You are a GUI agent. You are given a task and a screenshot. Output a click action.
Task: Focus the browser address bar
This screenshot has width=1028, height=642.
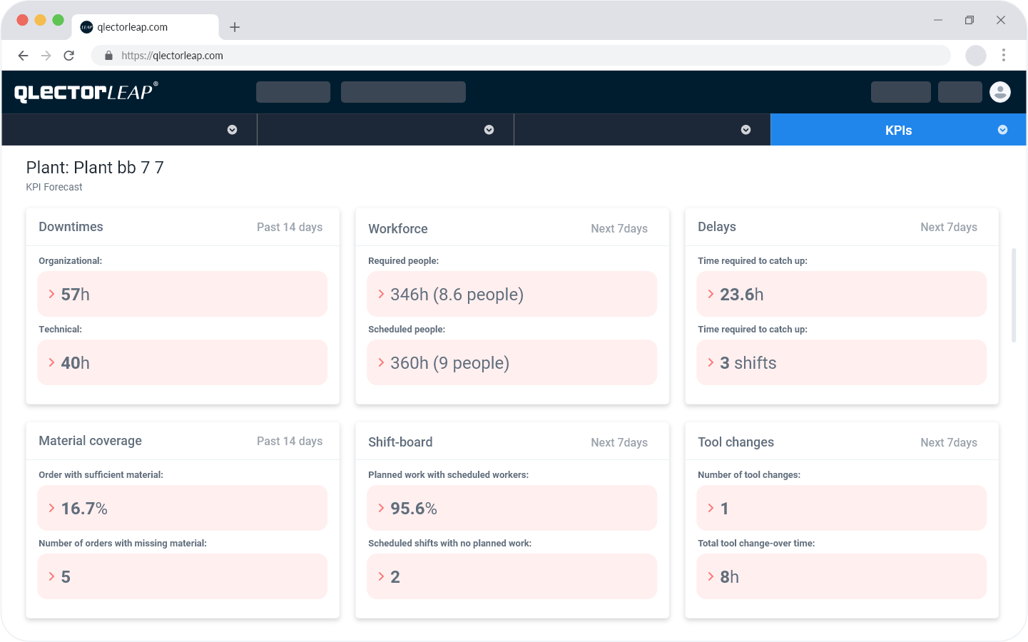pyautogui.click(x=521, y=56)
